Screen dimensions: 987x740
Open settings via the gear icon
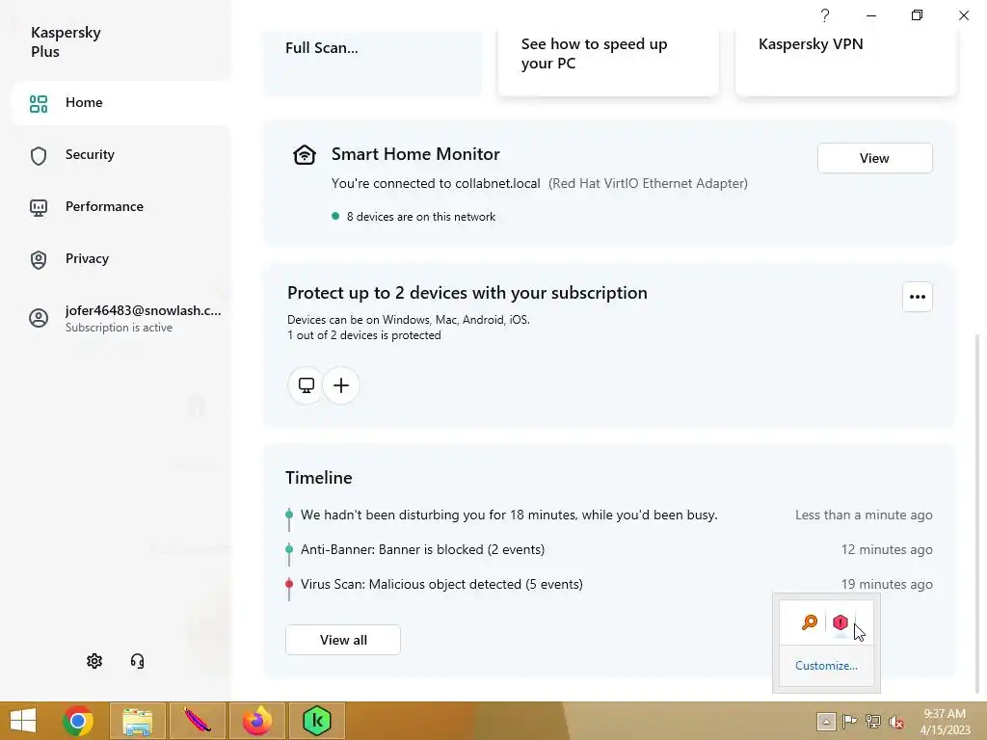click(94, 661)
